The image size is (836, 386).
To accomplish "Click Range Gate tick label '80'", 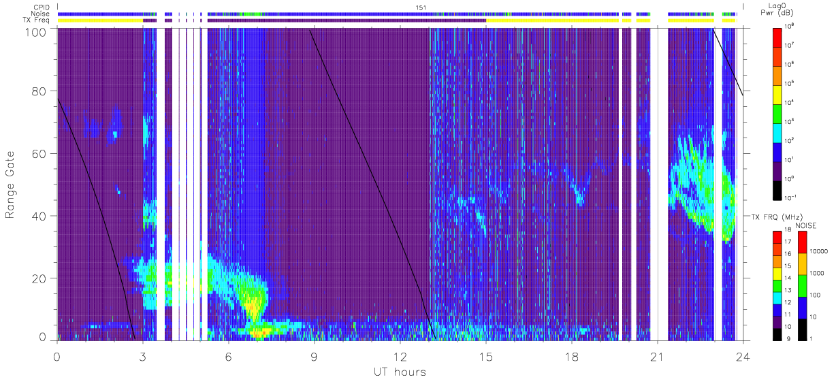I will (x=39, y=91).
